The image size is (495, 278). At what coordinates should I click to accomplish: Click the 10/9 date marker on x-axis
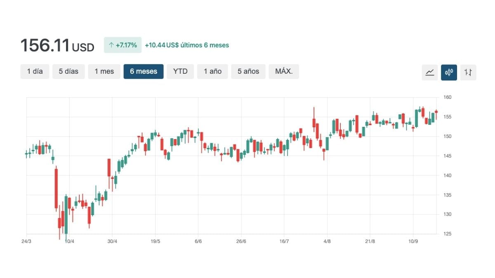(413, 241)
